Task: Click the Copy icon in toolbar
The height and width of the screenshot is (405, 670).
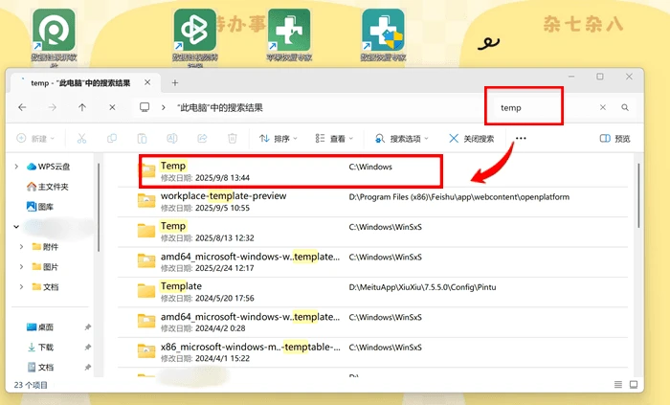Action: click(112, 139)
